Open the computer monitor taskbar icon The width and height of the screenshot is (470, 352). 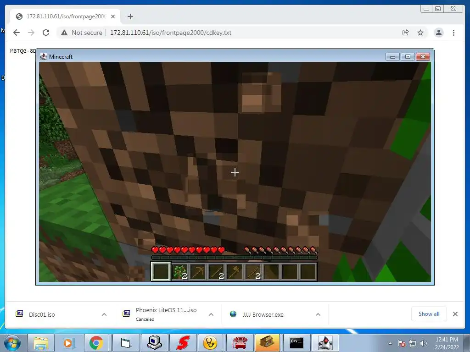(x=155, y=343)
